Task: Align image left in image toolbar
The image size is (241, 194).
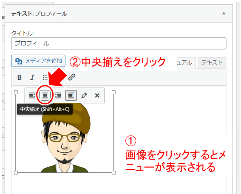Action: pos(32,96)
